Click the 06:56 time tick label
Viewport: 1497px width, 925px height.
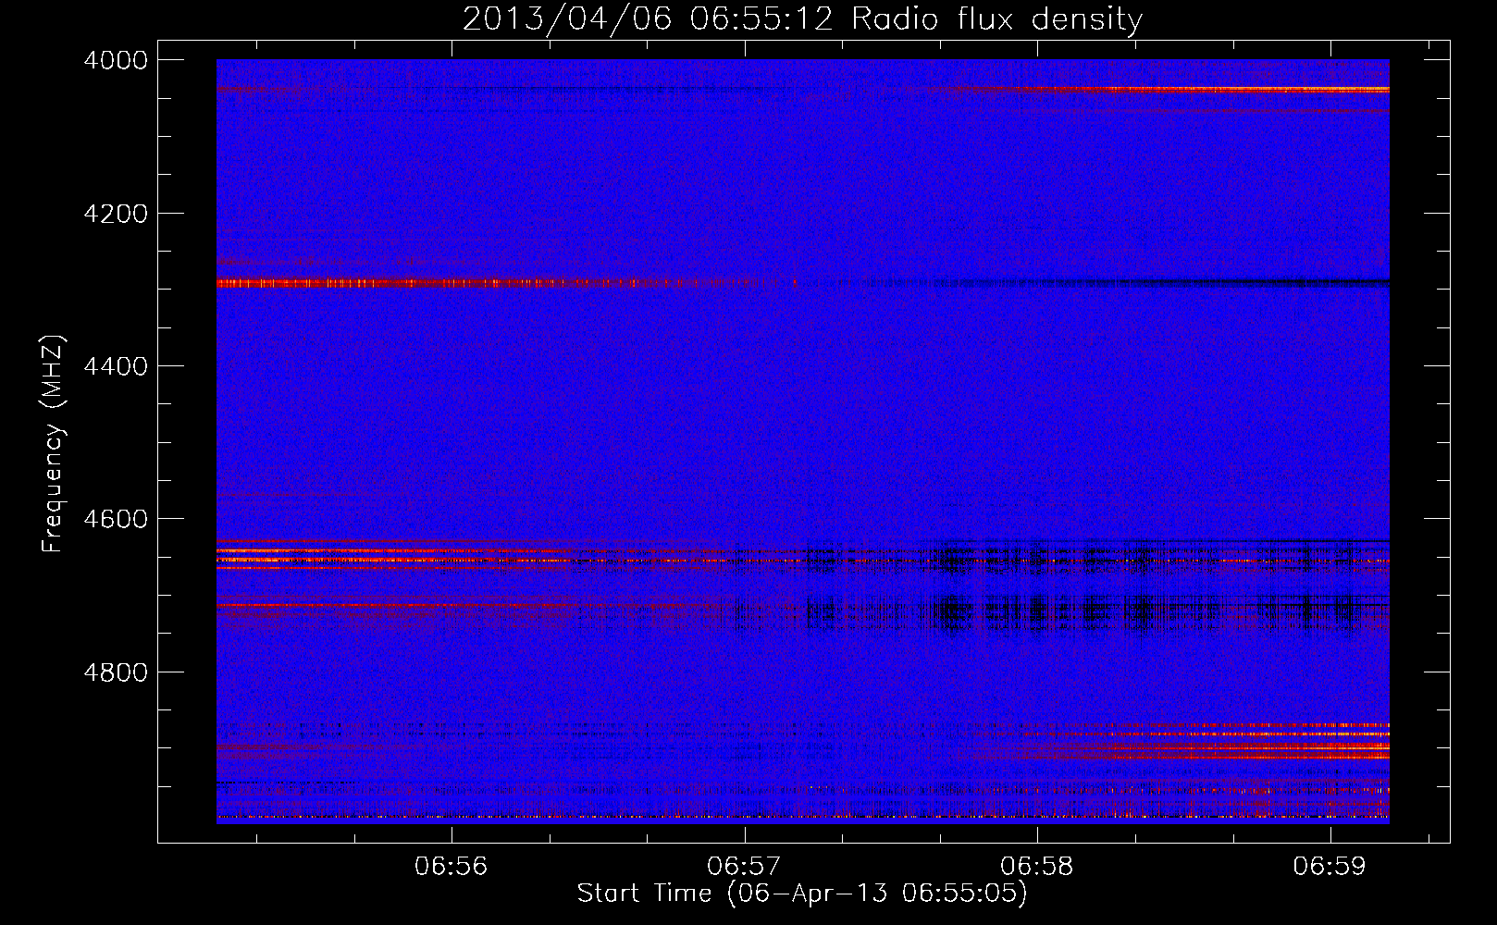pyautogui.click(x=452, y=867)
